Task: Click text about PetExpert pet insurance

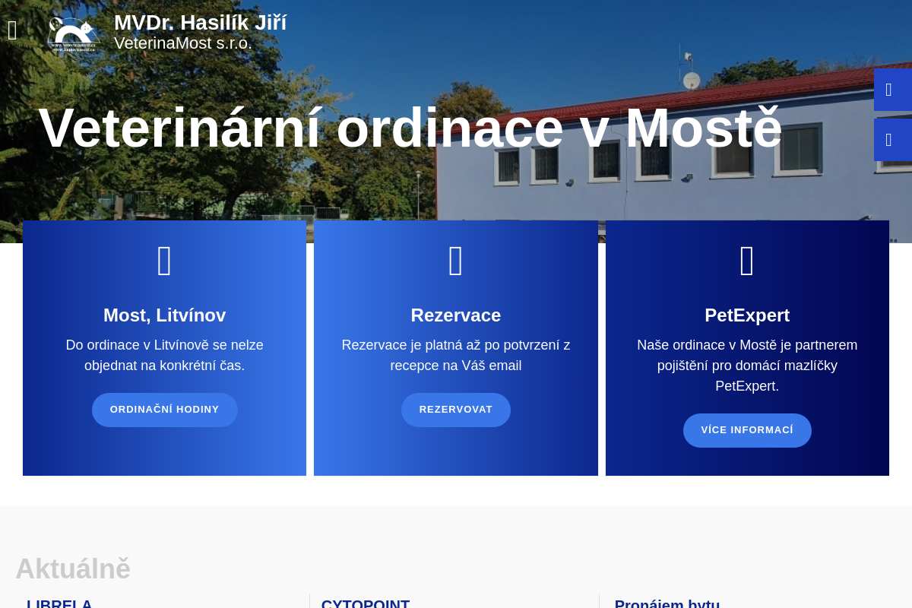Action: pyautogui.click(x=747, y=366)
